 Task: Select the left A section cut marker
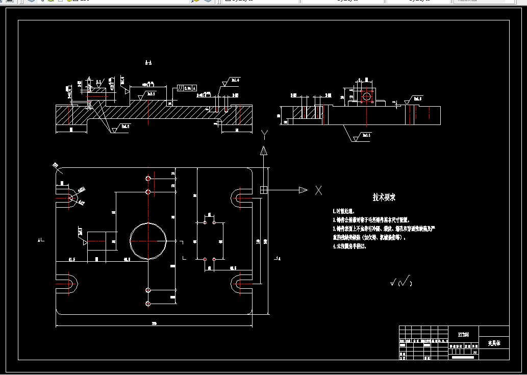tap(41, 240)
